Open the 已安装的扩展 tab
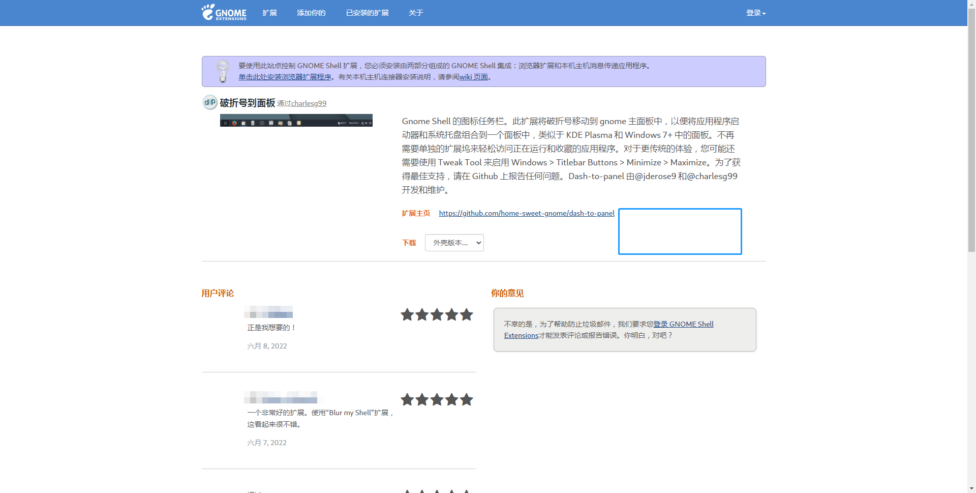 pyautogui.click(x=367, y=13)
